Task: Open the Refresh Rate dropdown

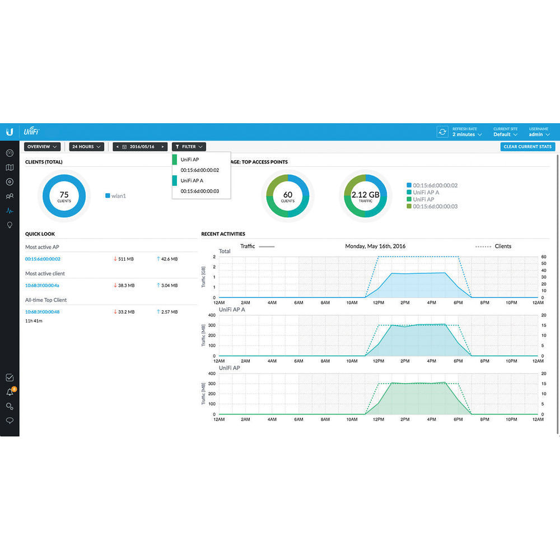Action: click(466, 134)
